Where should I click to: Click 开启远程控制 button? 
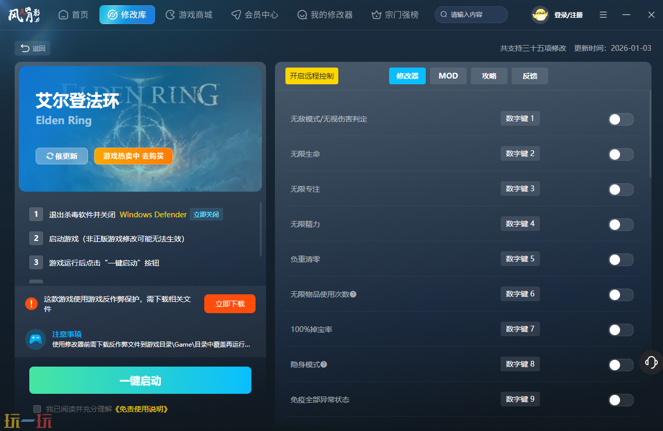pyautogui.click(x=312, y=76)
